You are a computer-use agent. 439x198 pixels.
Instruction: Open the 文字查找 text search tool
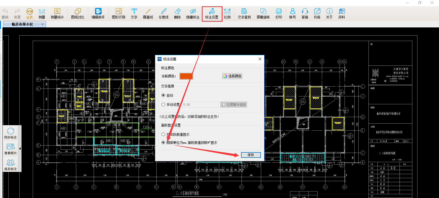pyautogui.click(x=244, y=13)
